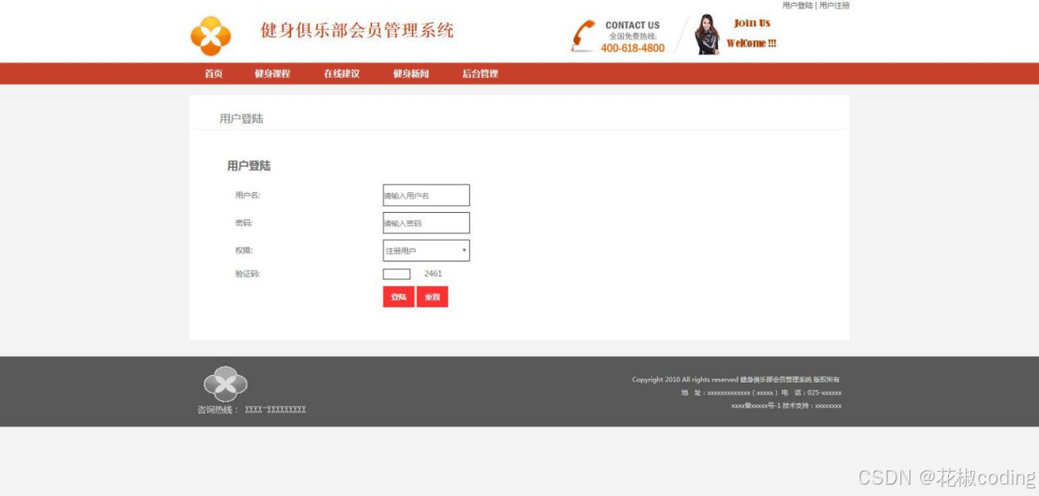Click the red 重置 button
The width and height of the screenshot is (1039, 496).
pos(432,296)
